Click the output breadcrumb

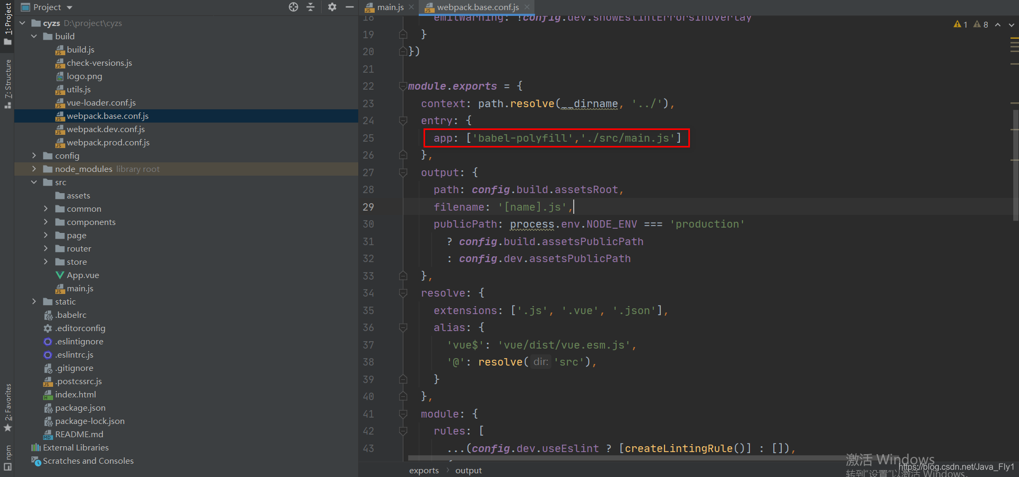(x=469, y=471)
